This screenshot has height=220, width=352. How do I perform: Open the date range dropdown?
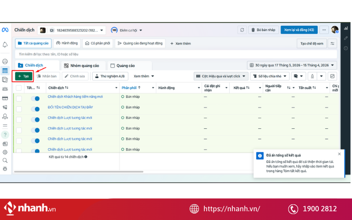click(x=292, y=65)
